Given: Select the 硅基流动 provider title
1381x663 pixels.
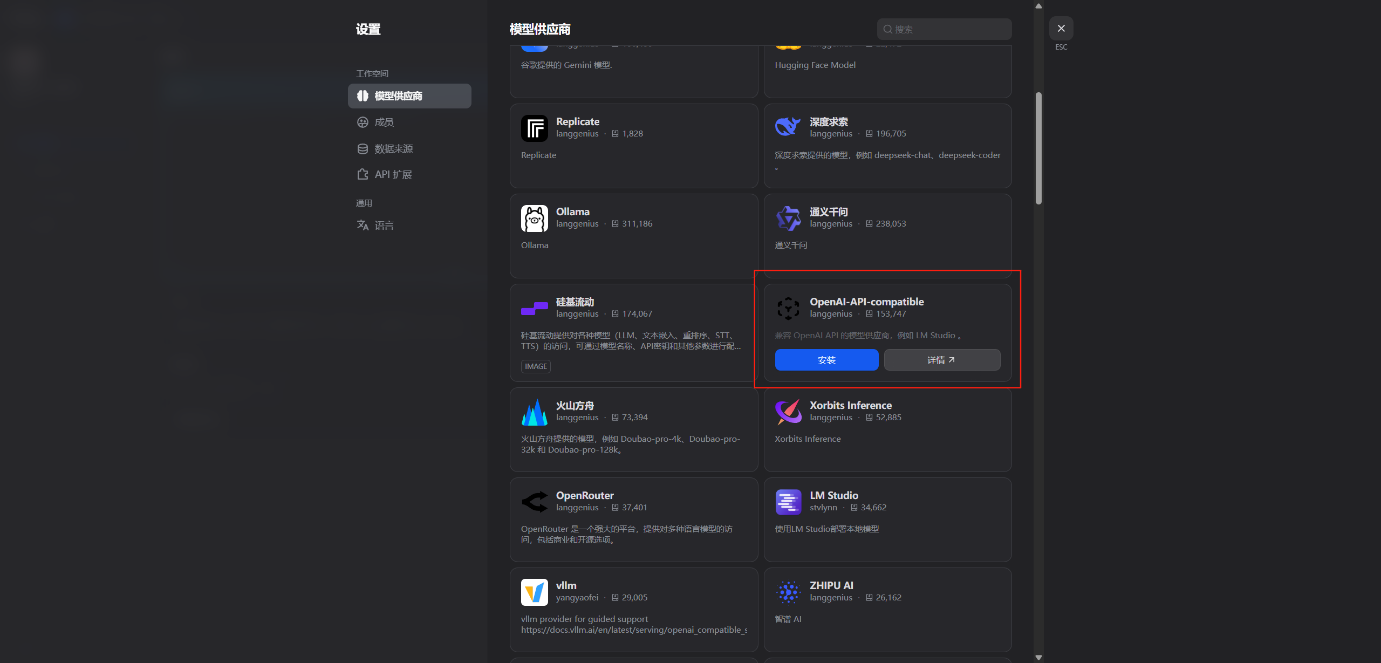Looking at the screenshot, I should tap(575, 302).
